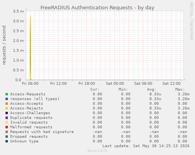Click the 'Avg:' column header
The image size is (195, 155).
[151, 89]
